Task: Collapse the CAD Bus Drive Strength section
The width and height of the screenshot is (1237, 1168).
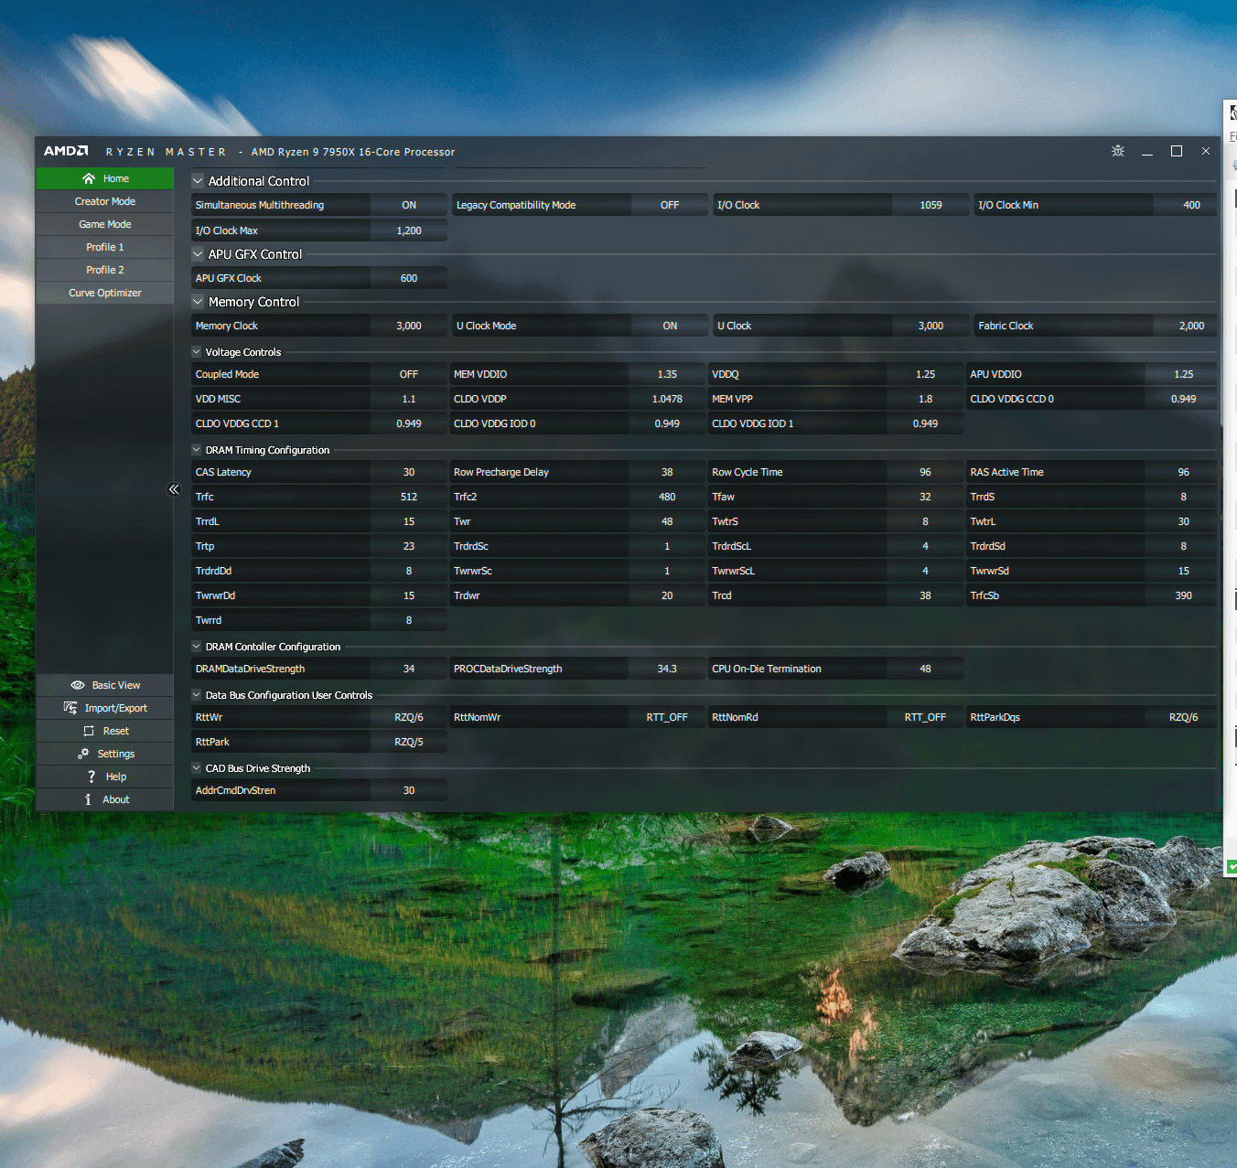Action: pyautogui.click(x=197, y=768)
